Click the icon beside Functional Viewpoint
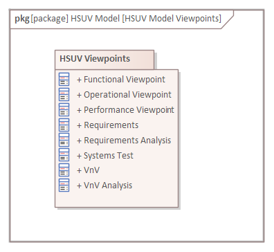Image resolution: width=274 pixels, height=252 pixels. point(64,79)
